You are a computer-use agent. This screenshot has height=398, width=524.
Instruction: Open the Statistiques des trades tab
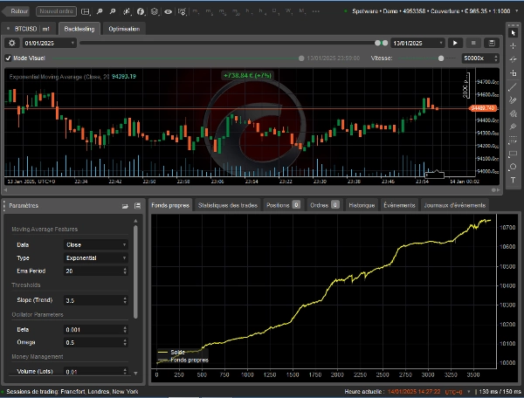click(228, 205)
